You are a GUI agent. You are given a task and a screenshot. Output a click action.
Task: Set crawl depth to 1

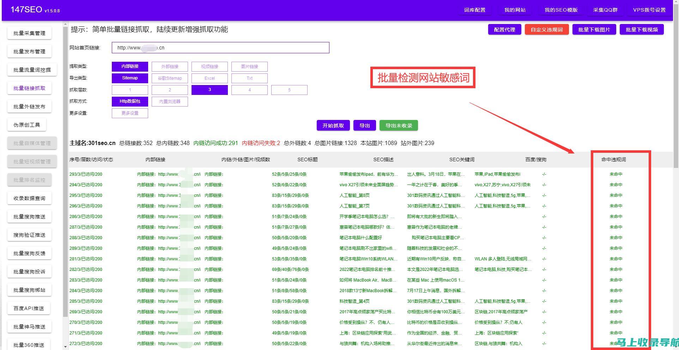point(130,90)
